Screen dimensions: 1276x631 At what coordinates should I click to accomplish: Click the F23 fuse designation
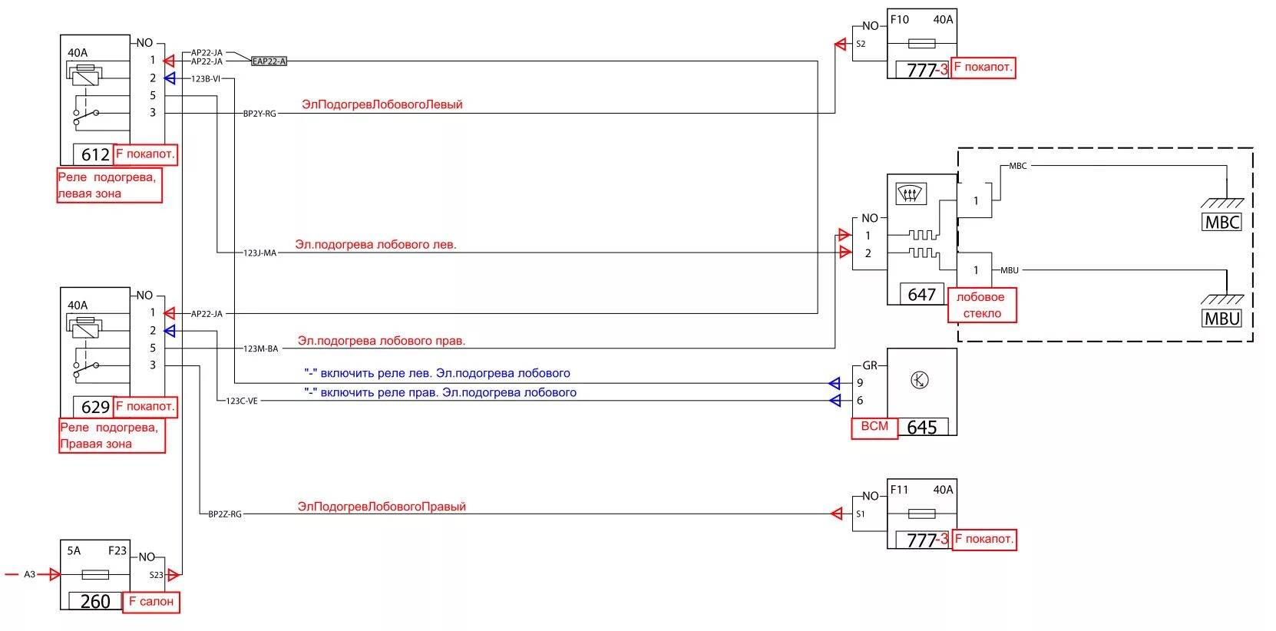[x=117, y=550]
